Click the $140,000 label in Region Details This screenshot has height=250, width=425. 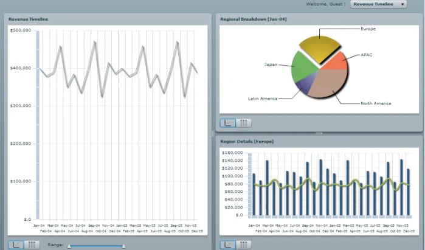pos(232,161)
